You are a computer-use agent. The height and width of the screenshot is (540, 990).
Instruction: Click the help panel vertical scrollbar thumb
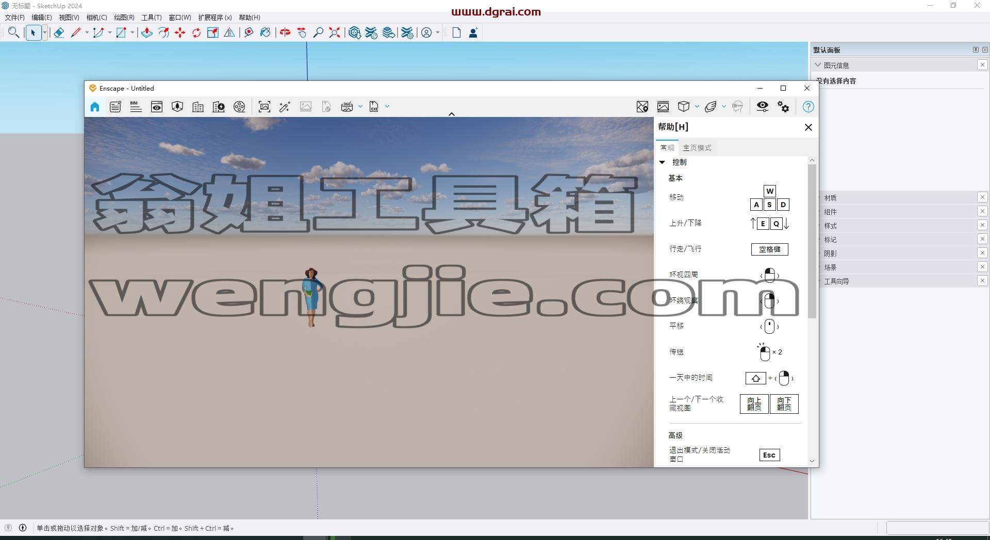click(812, 241)
